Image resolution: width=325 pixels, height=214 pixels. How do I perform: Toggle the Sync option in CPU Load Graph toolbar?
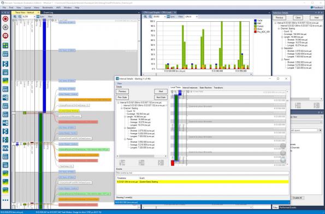[171, 16]
